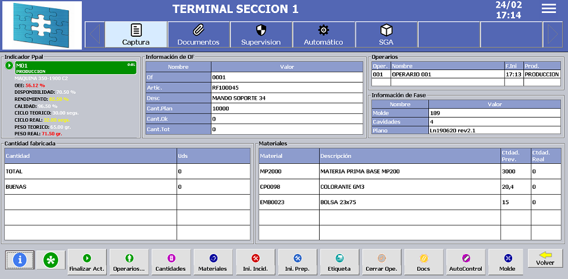Open the AutoControl function
Screen dimensions: 568x279
466,261
